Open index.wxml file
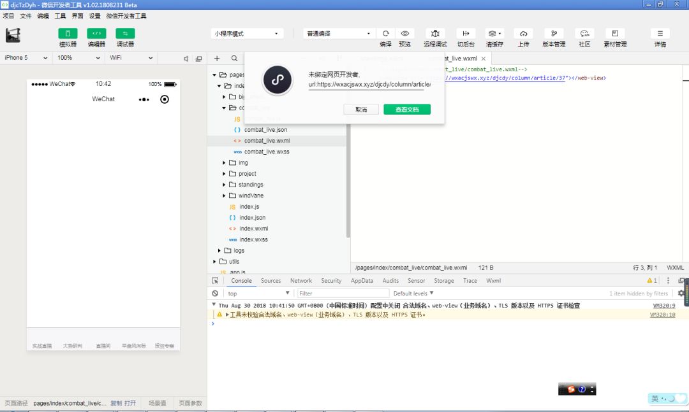Screen dimensions: 689x412 253,229
